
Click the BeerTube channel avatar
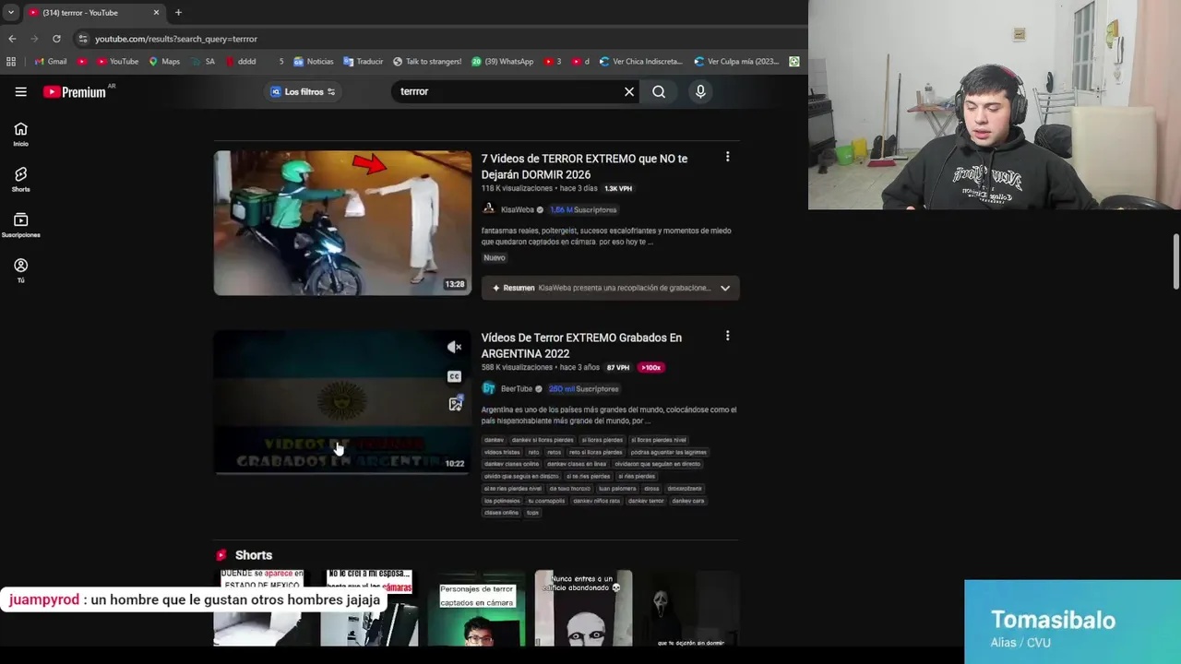pos(489,388)
